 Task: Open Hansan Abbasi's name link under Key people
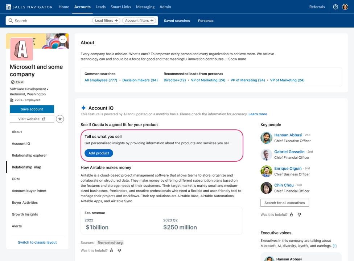tap(288, 135)
